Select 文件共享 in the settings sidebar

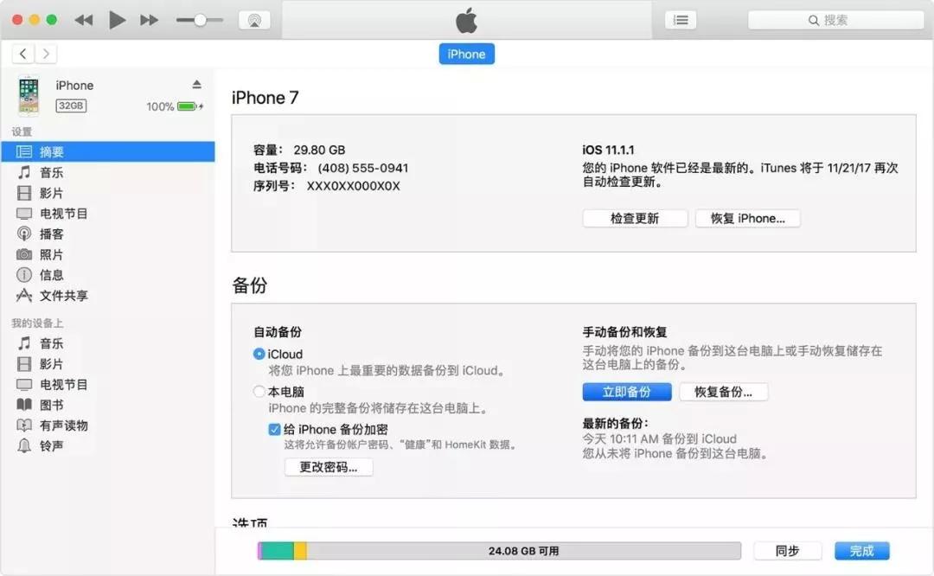(x=61, y=296)
